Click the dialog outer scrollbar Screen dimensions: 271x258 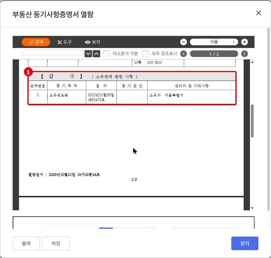tap(268, 119)
